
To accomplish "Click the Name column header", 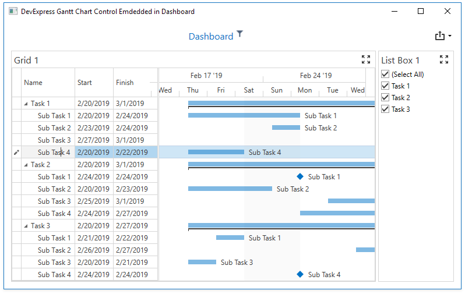I will 48,83.
